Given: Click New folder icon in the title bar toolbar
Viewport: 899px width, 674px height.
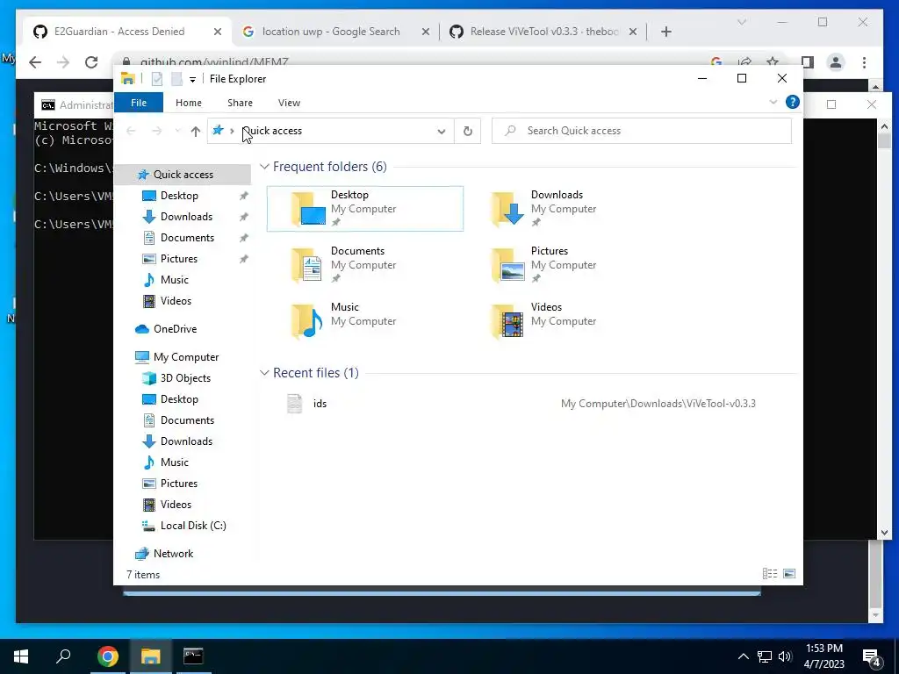Looking at the screenshot, I should pyautogui.click(x=177, y=79).
